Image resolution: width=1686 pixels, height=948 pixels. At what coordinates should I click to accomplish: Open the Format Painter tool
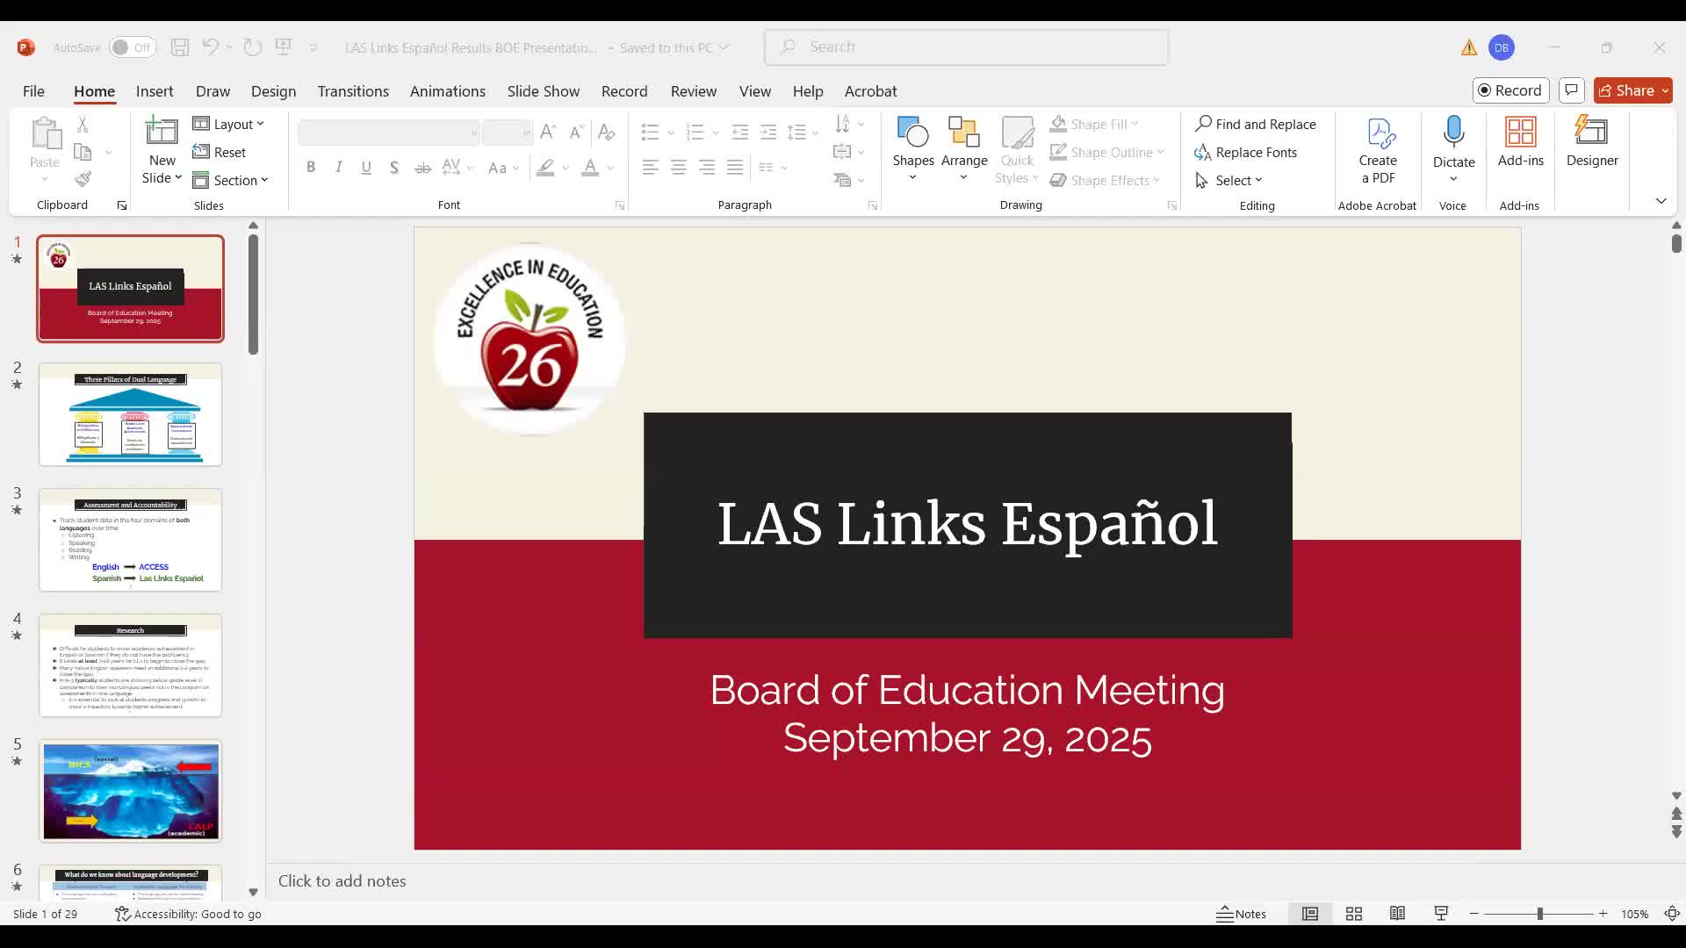click(x=82, y=178)
